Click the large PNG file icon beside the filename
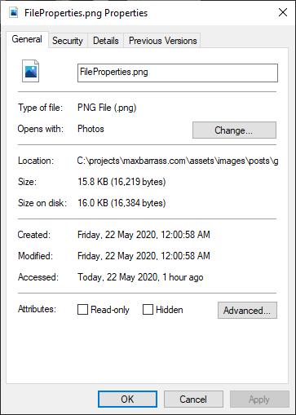This screenshot has width=296, height=415. click(30, 71)
